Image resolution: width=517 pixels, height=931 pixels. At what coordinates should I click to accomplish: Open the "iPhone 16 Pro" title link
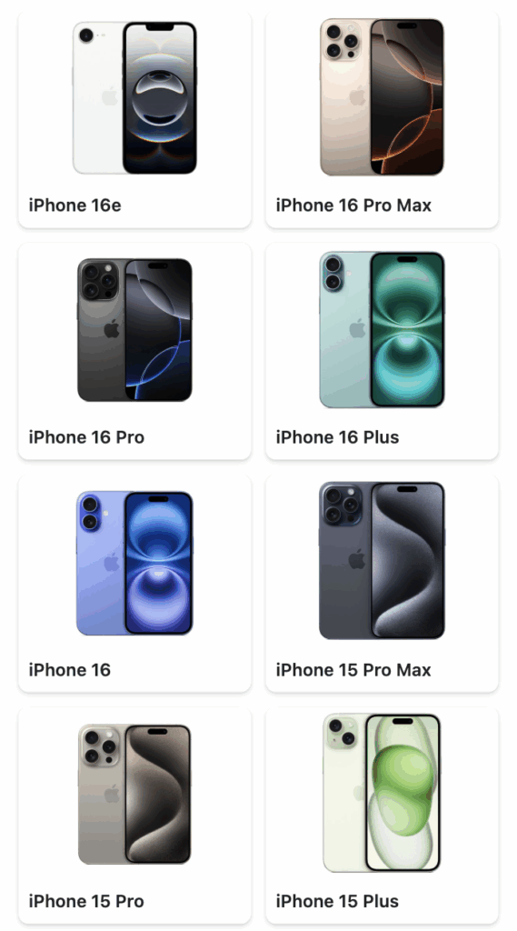(x=86, y=437)
